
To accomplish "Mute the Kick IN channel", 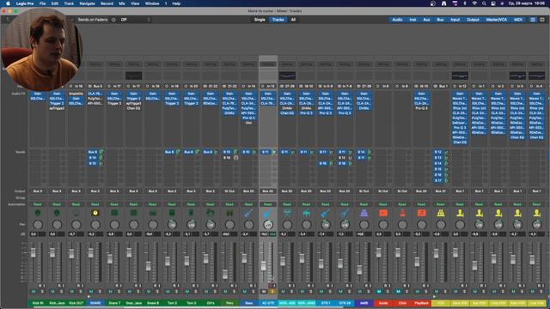I will (34, 292).
